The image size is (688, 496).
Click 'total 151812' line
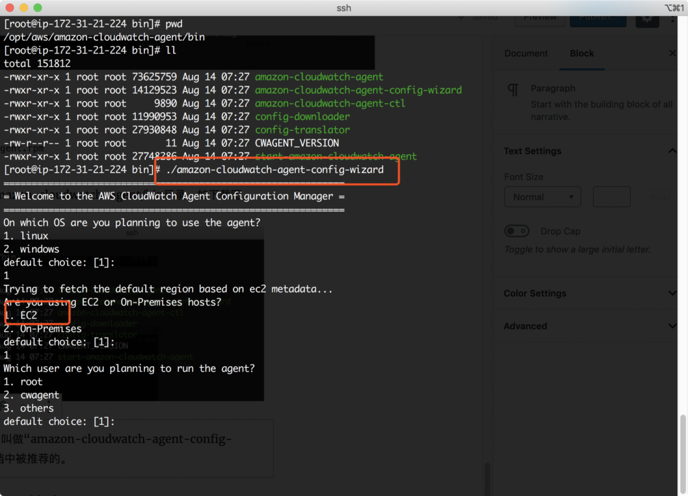37,64
